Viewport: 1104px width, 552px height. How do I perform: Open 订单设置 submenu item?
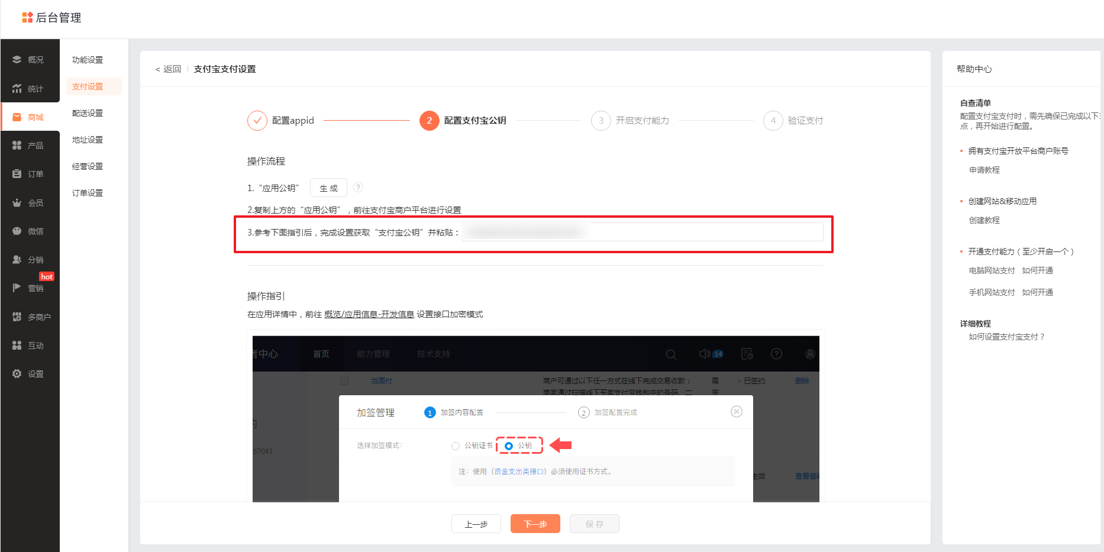(x=88, y=193)
